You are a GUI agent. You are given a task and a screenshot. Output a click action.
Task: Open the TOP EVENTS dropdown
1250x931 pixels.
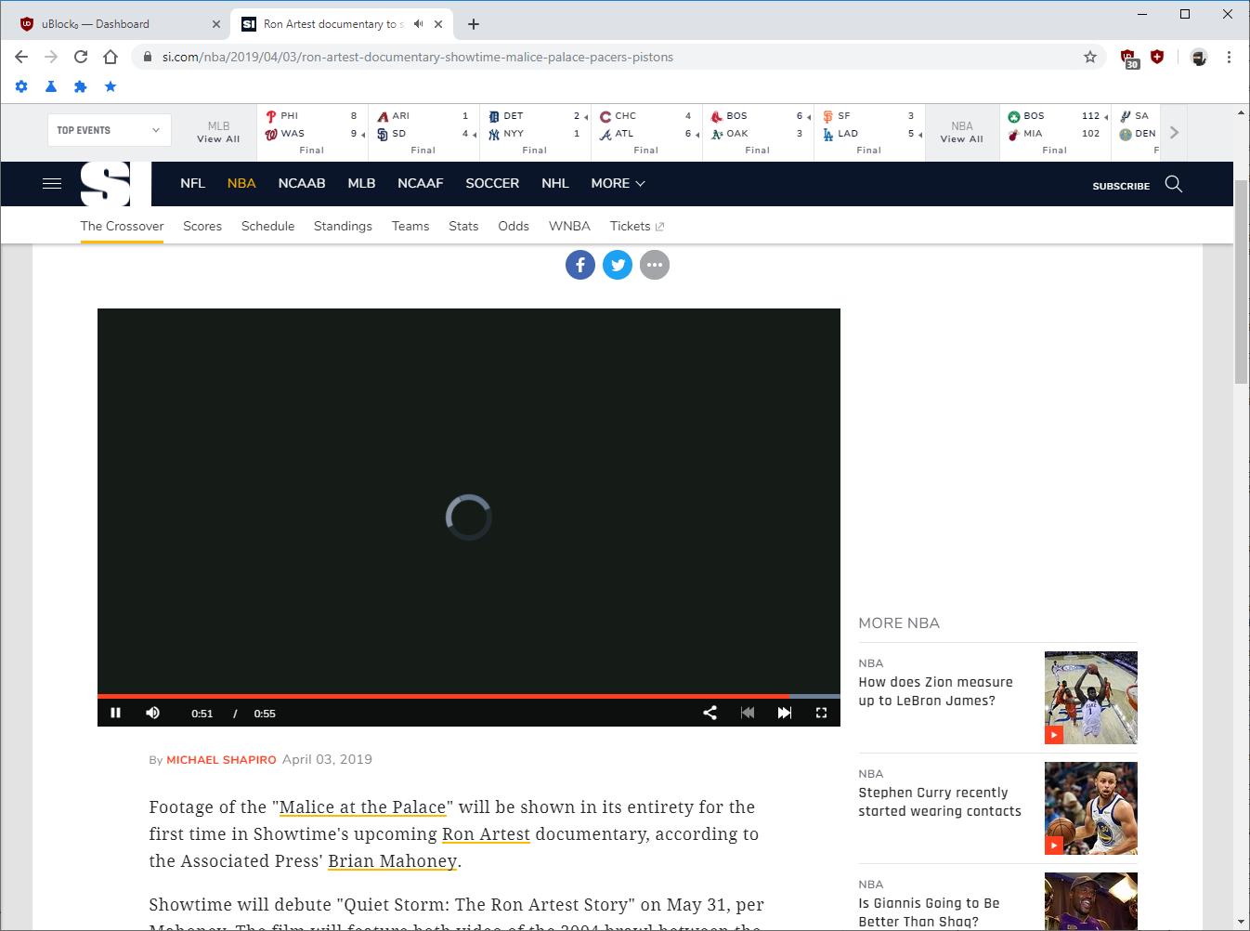[109, 129]
